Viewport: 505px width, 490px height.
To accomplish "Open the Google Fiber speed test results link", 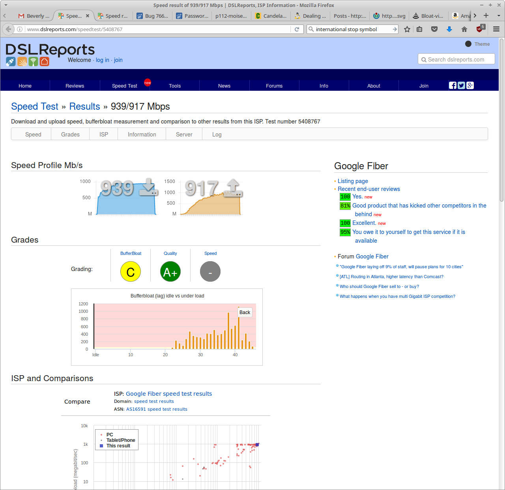I will (x=169, y=394).
